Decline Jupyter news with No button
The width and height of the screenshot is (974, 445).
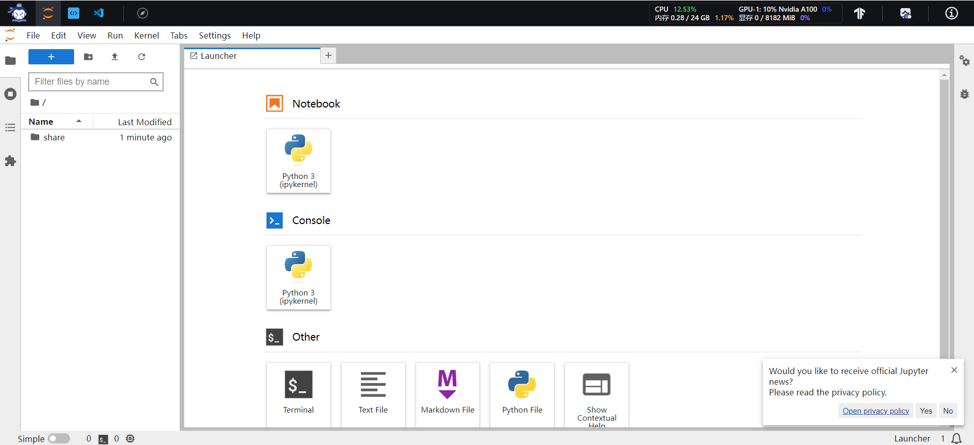948,411
